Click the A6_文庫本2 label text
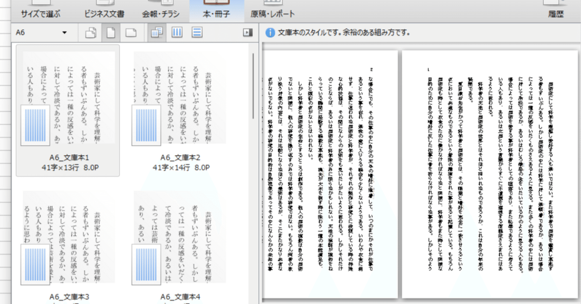 (180, 158)
